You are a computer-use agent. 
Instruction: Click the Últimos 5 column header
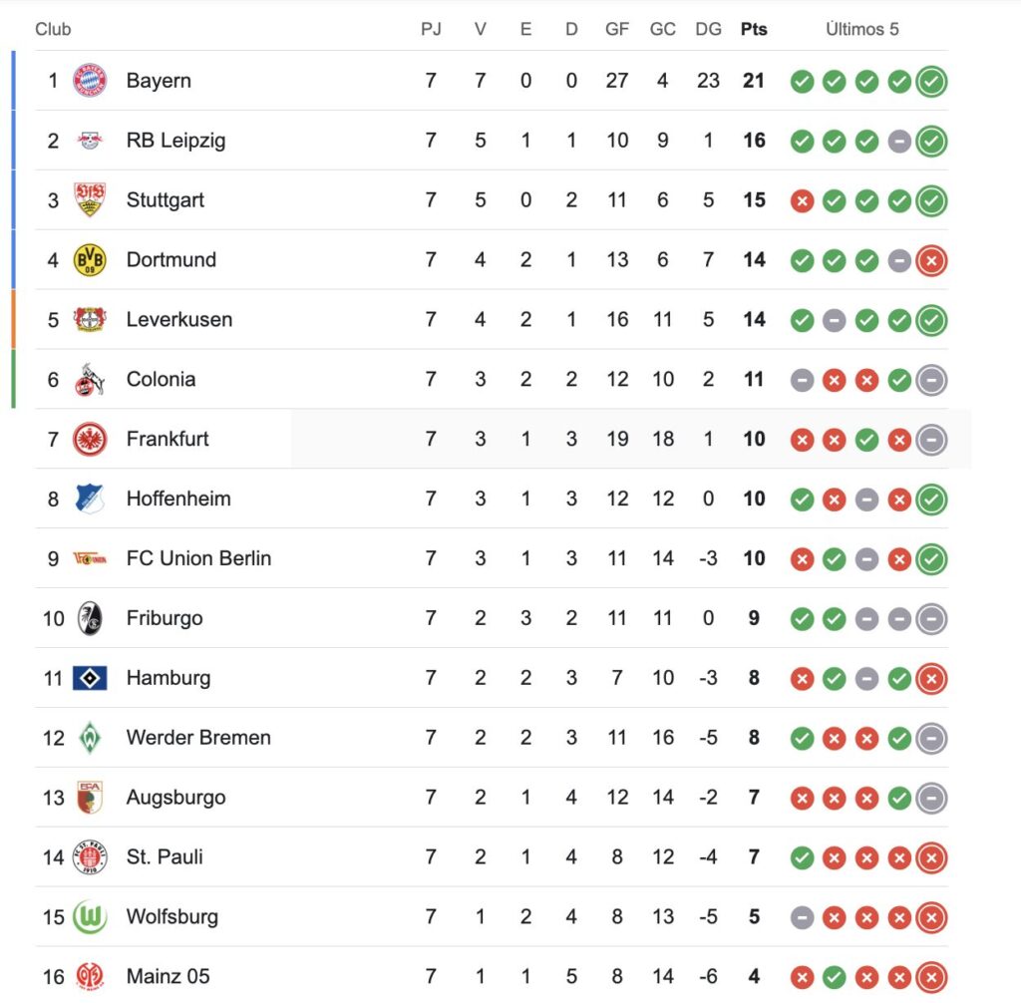pyautogui.click(x=862, y=29)
